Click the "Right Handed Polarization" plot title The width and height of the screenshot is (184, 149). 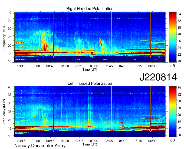pyautogui.click(x=90, y=9)
